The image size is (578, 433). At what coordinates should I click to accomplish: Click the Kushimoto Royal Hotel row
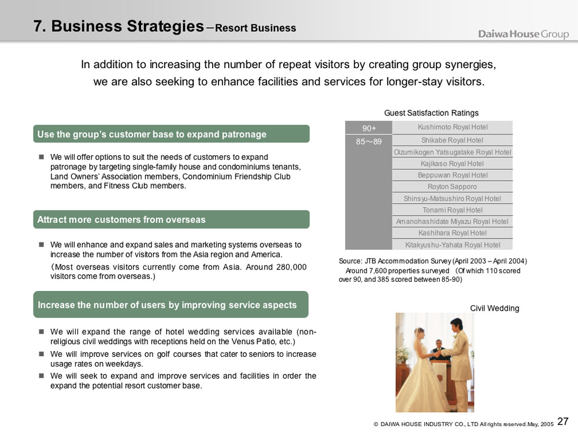[x=453, y=127]
